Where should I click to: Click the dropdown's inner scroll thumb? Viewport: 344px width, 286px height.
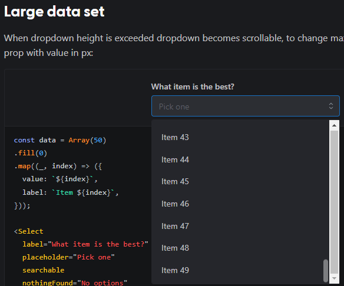click(x=326, y=271)
